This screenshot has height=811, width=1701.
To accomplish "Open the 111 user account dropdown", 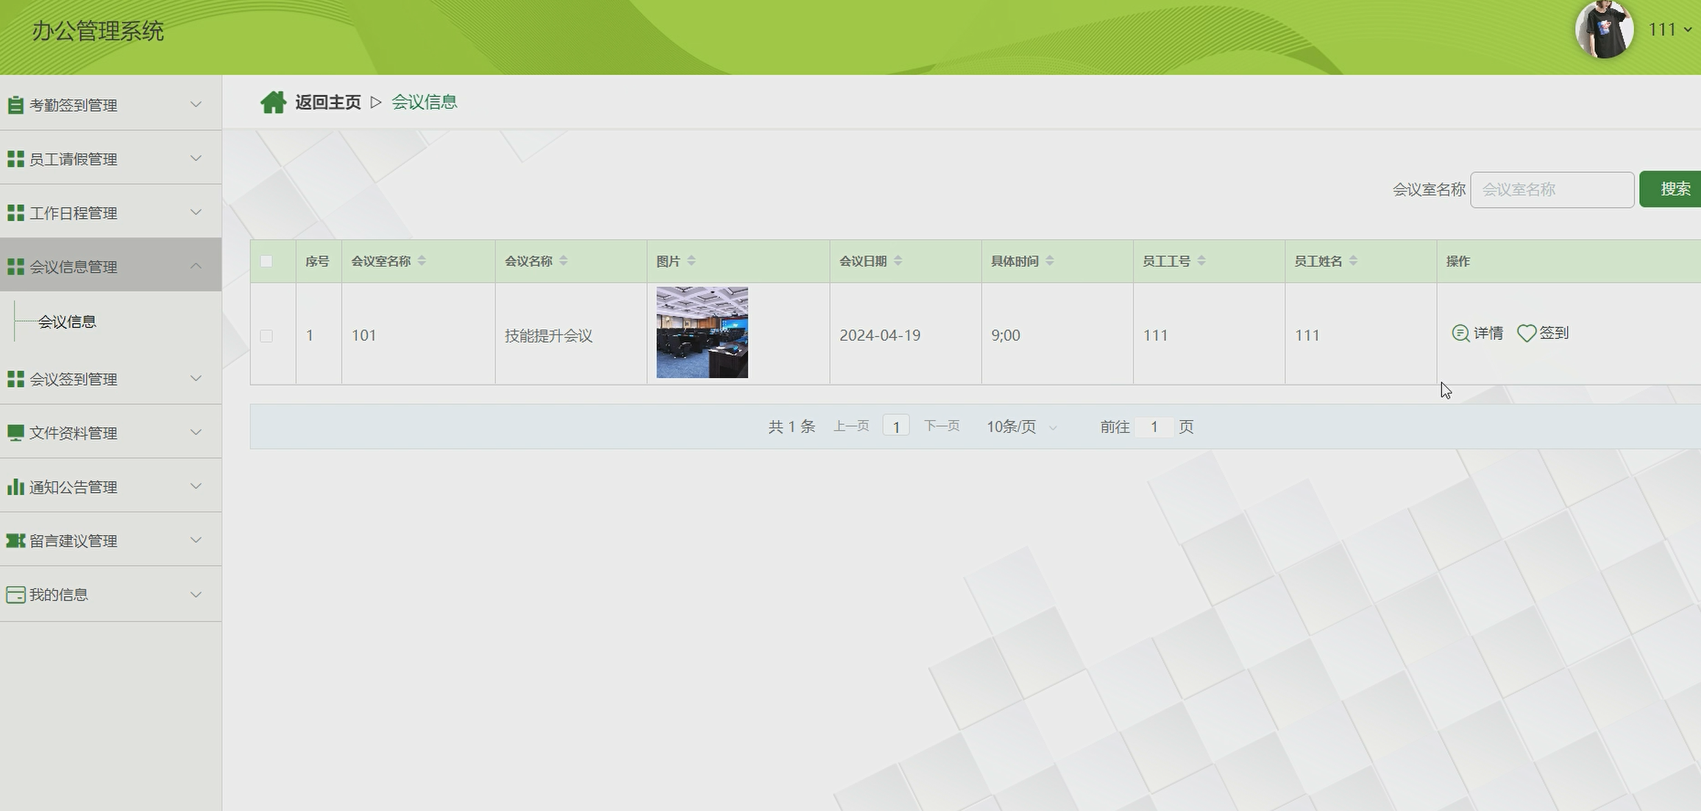I will 1670,30.
